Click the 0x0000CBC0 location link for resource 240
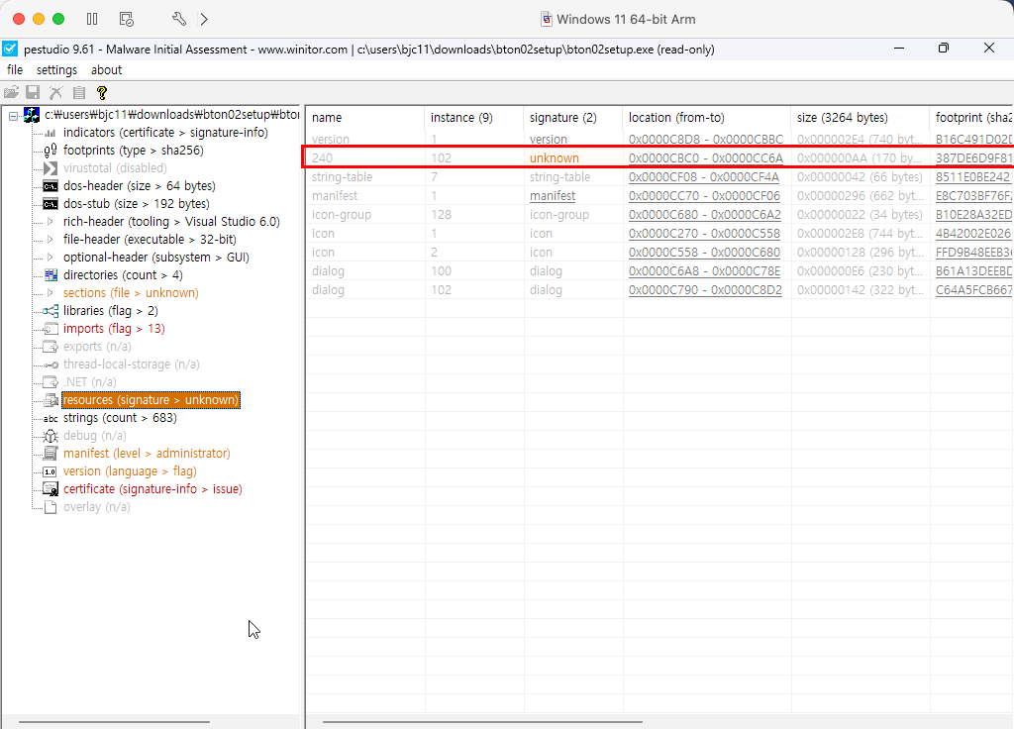This screenshot has height=729, width=1014. pyautogui.click(x=705, y=158)
